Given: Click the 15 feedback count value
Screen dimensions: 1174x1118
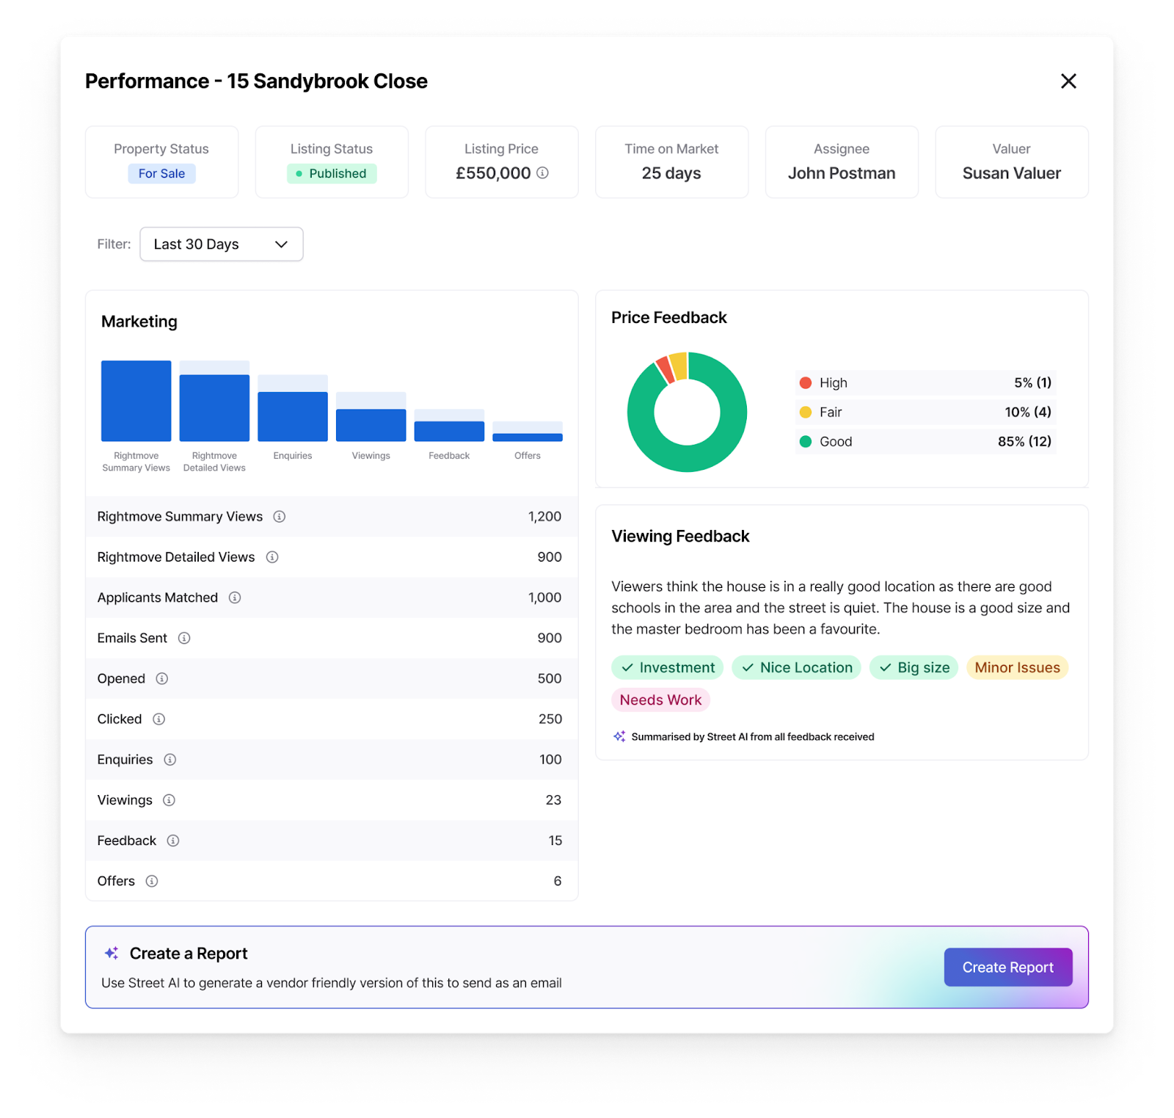Looking at the screenshot, I should [555, 841].
